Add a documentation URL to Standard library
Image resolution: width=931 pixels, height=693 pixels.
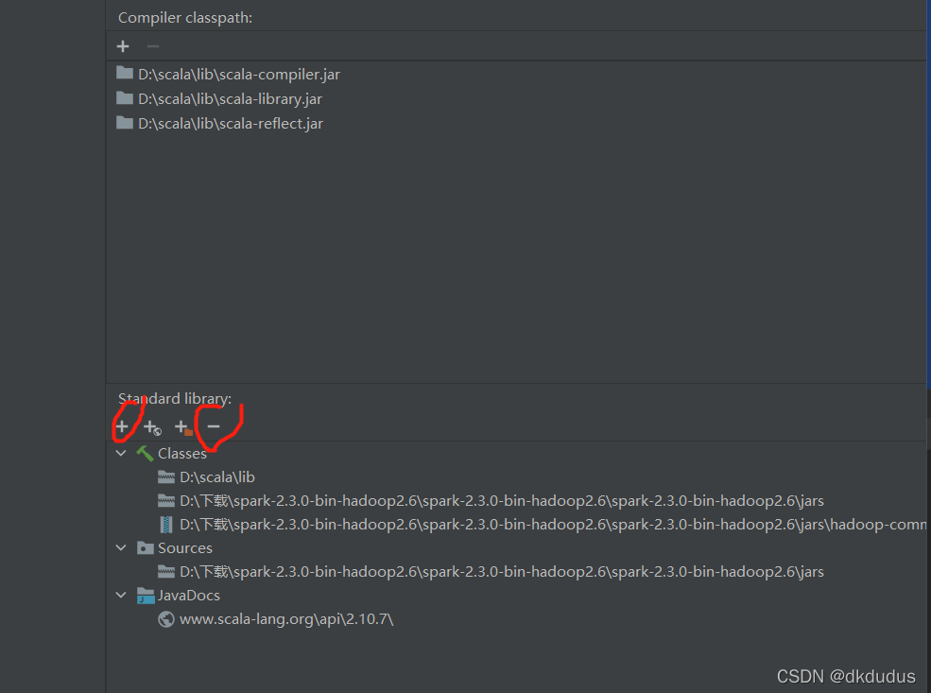152,427
